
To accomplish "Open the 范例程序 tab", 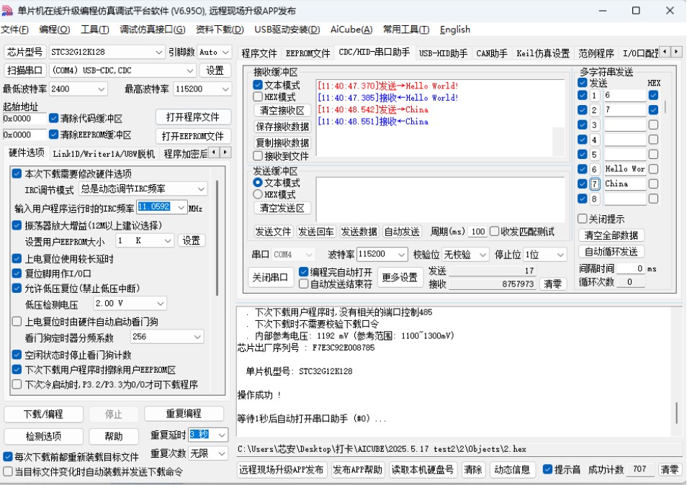I will [x=596, y=53].
